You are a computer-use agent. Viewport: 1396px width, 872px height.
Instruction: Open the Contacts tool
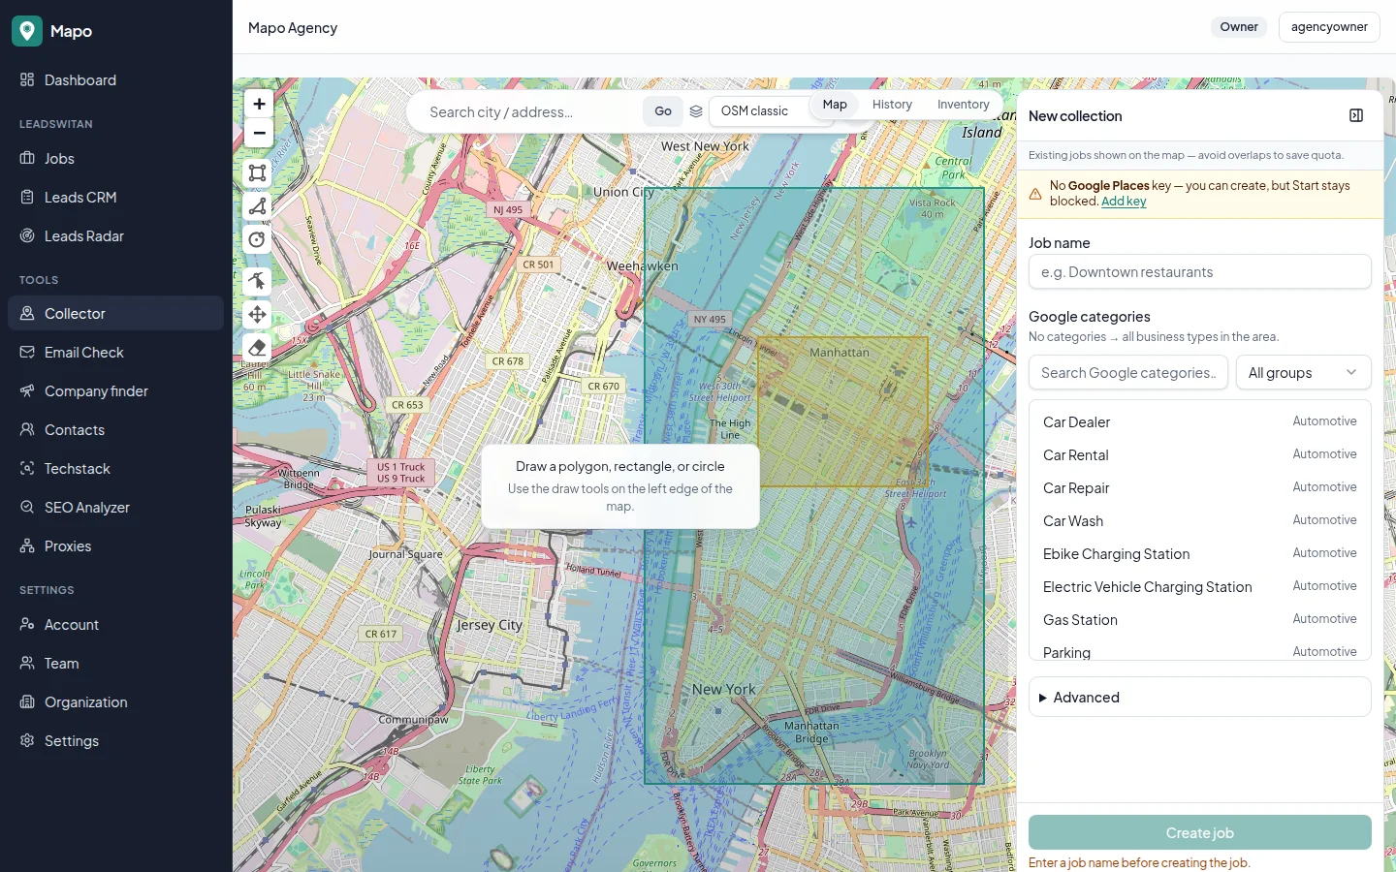(116, 429)
